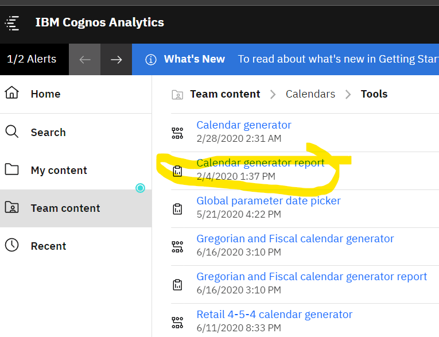Select My content in the sidebar
Image resolution: width=439 pixels, height=337 pixels.
pyautogui.click(x=59, y=171)
